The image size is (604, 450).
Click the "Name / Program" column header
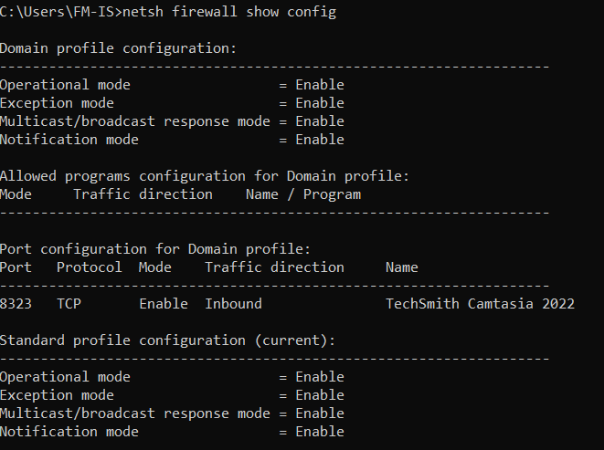click(303, 194)
